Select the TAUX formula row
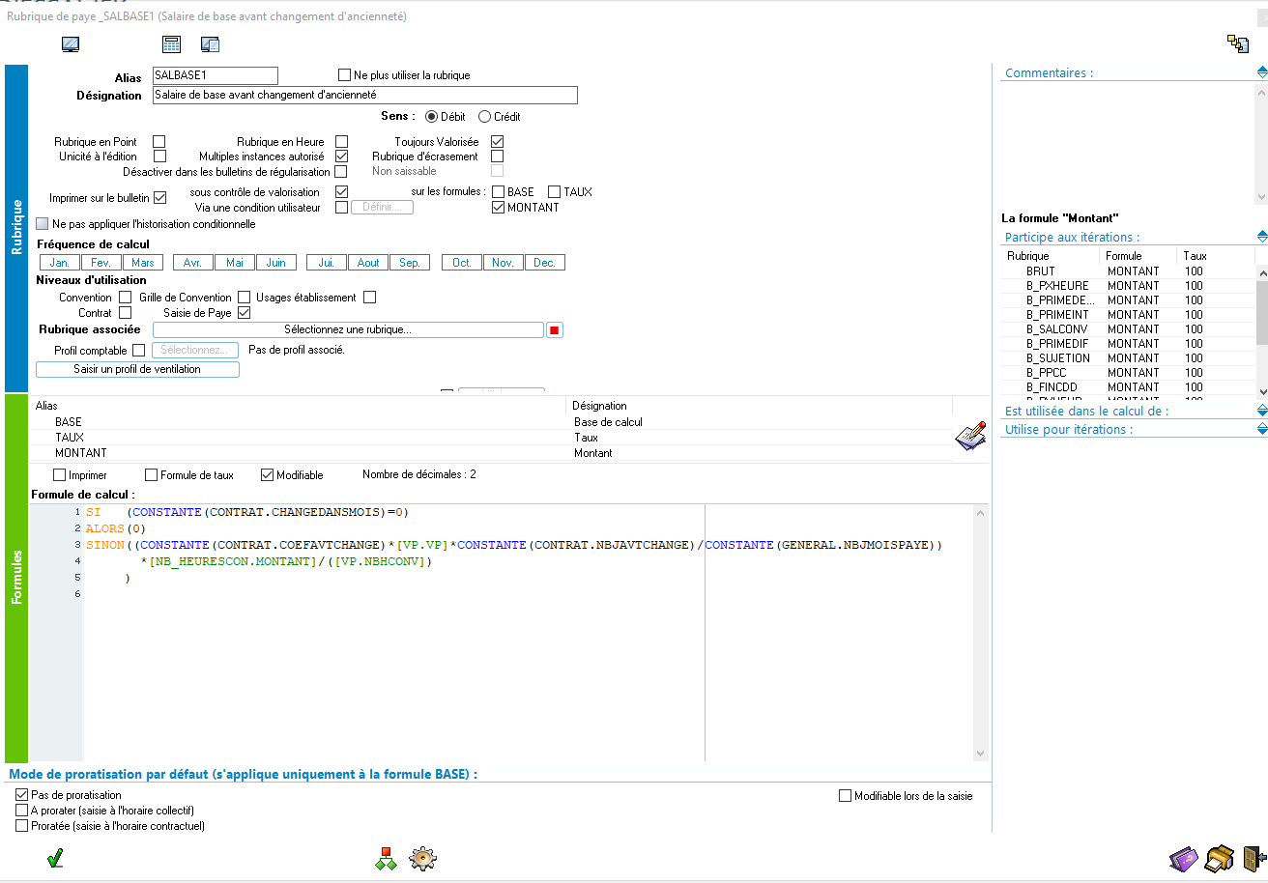The width and height of the screenshot is (1268, 883). tap(493, 438)
